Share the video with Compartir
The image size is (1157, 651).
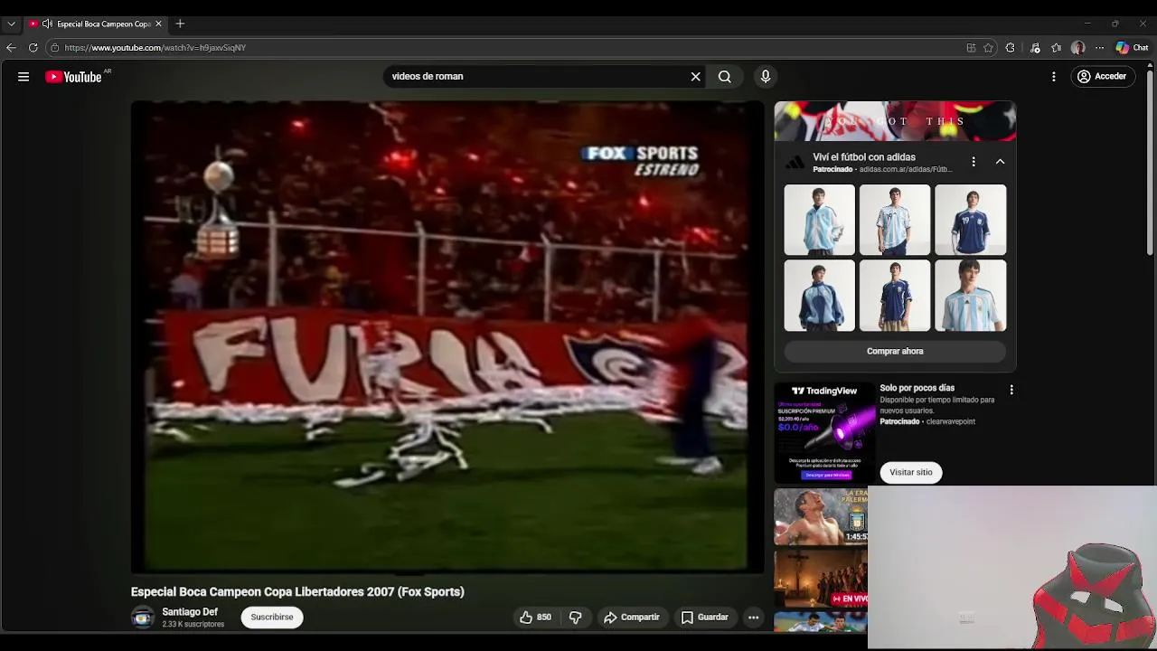(x=632, y=618)
